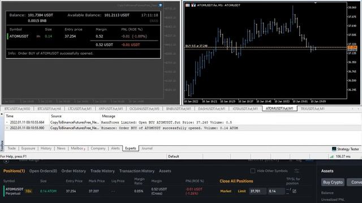Click the ATOMUSDT row in the EA panel

(83, 36)
